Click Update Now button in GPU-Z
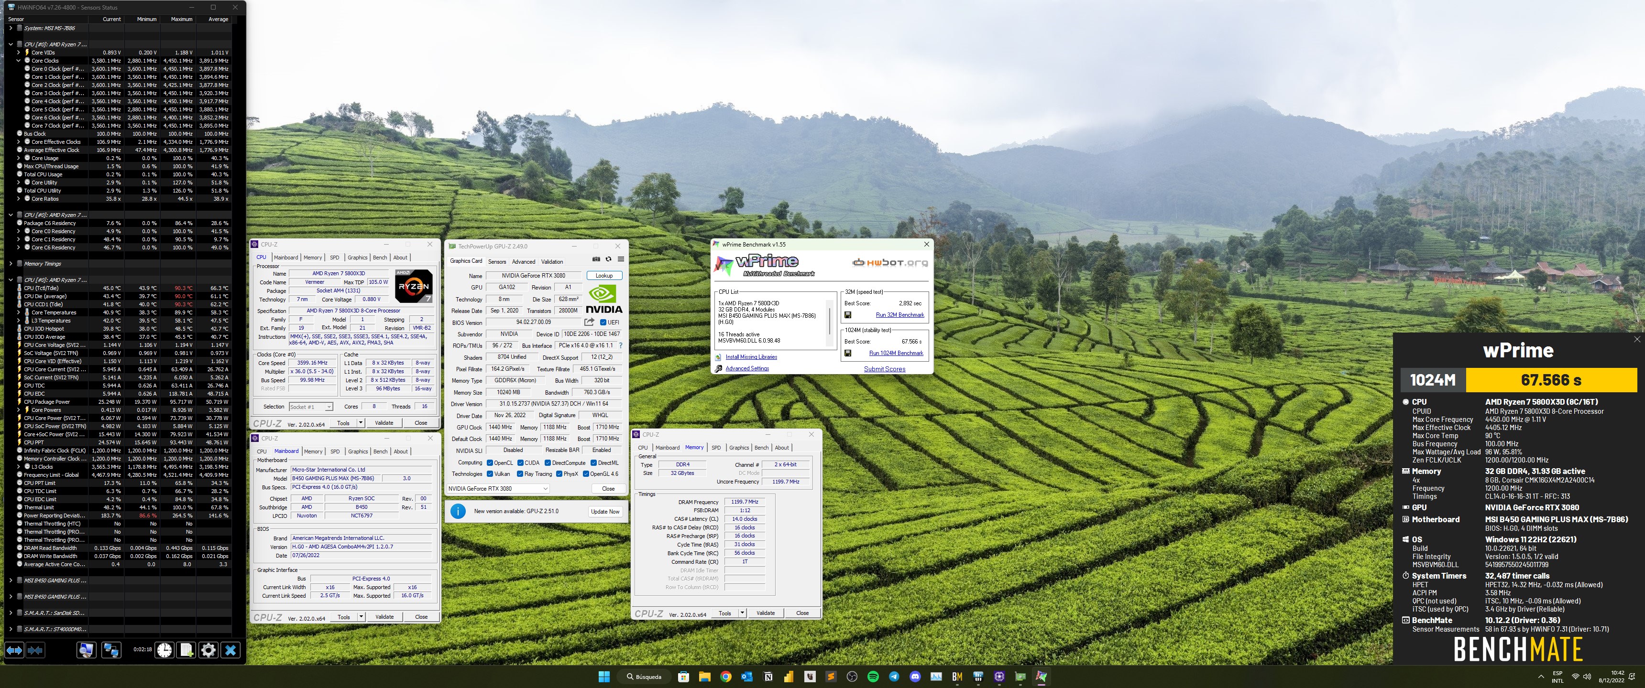The image size is (1645, 688). 605,511
